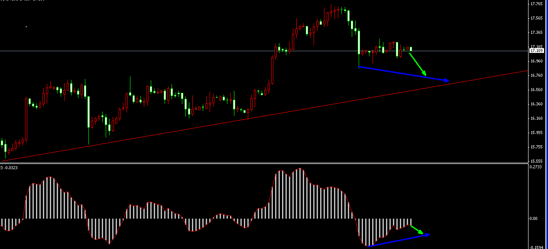Image resolution: width=548 pixels, height=249 pixels.
Task: Click the 17.109 current price label
Action: tap(536, 51)
